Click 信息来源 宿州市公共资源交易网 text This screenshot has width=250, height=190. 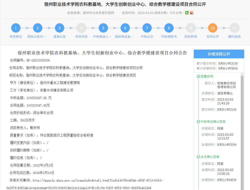click(x=90, y=13)
